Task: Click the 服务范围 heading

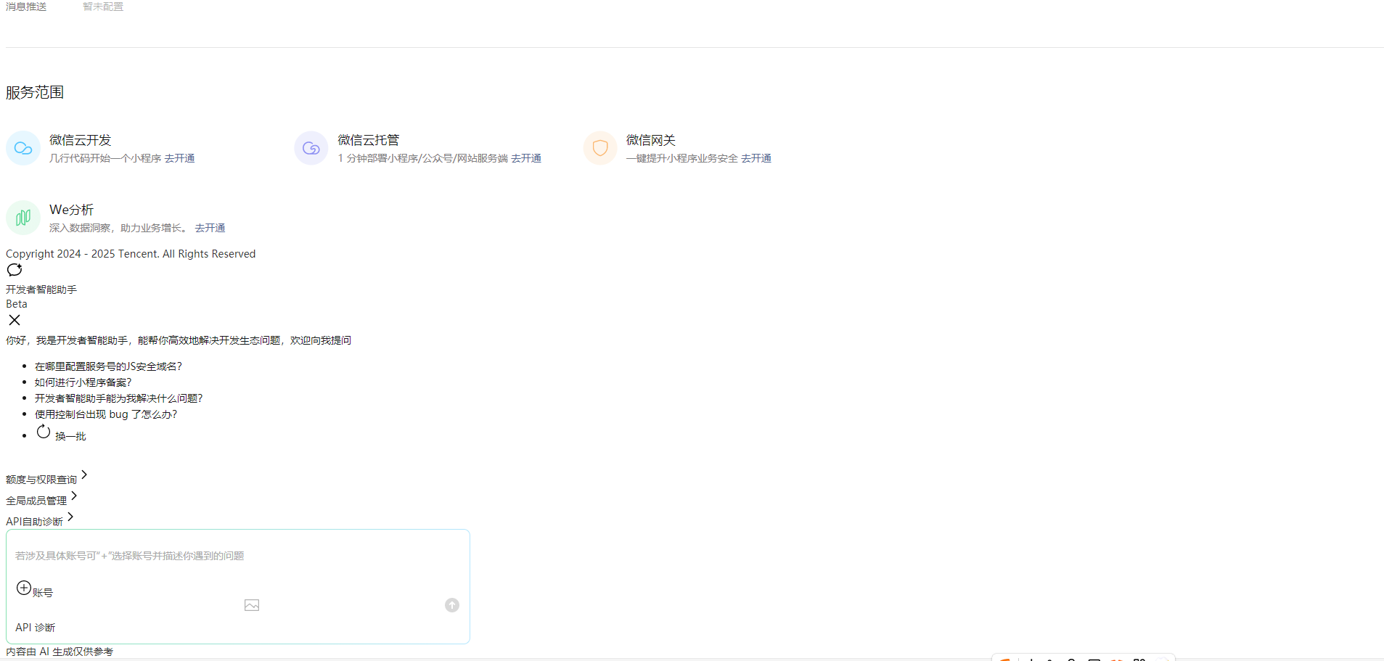Action: (35, 92)
